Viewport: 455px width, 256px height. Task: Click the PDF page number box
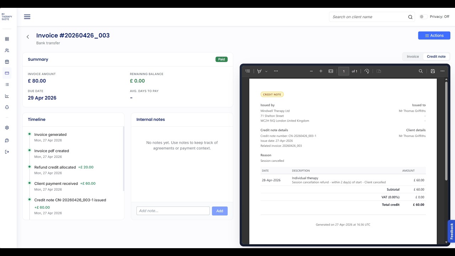(344, 71)
